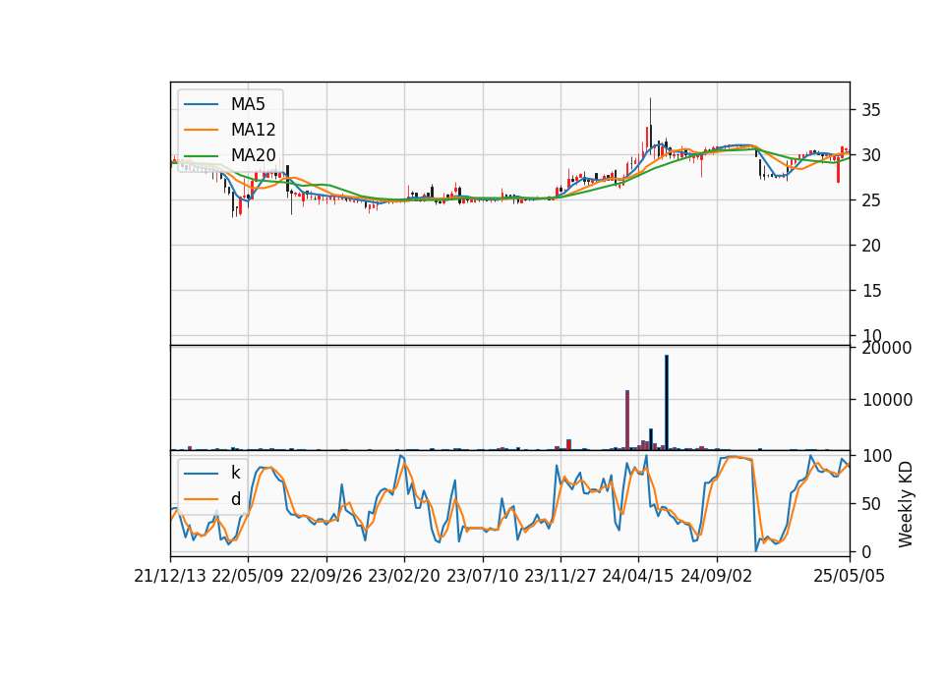This screenshot has height=678, width=944.
Task: Click the volume axis tick 20000
Action: point(887,348)
